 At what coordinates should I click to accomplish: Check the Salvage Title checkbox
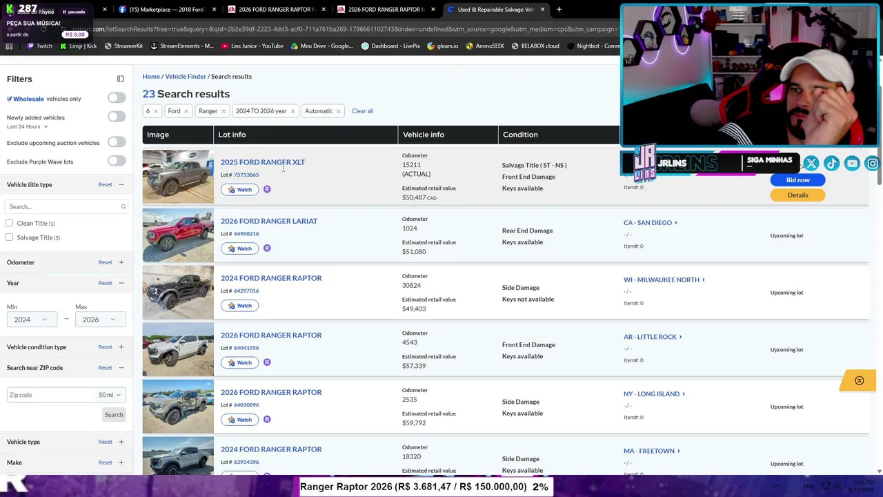pos(9,237)
